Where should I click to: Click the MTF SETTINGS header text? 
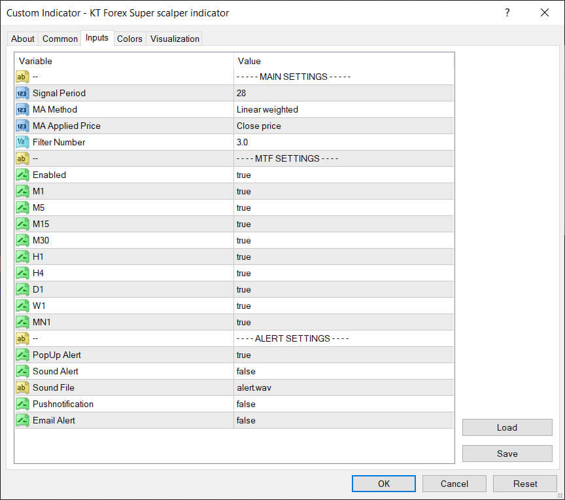[287, 158]
